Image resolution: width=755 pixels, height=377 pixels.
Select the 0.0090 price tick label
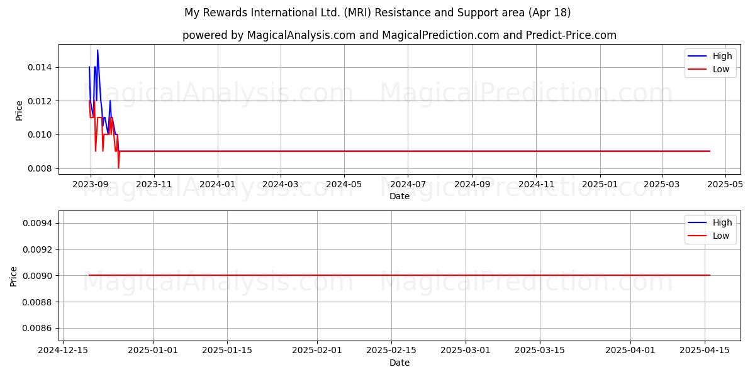[38, 276]
